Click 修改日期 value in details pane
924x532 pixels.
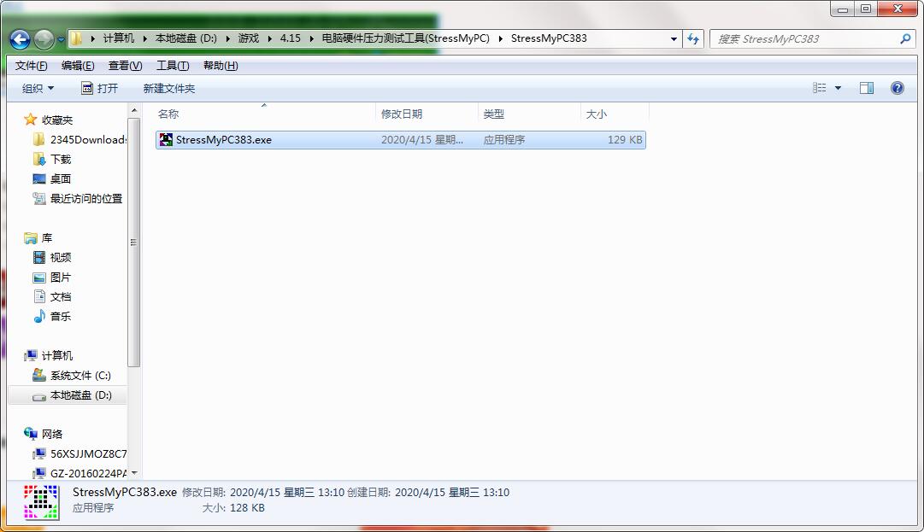(x=287, y=493)
